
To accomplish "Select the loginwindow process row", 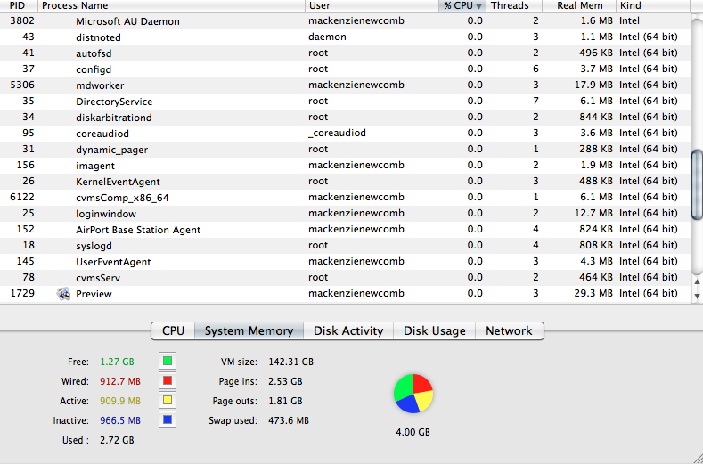I will coord(345,214).
